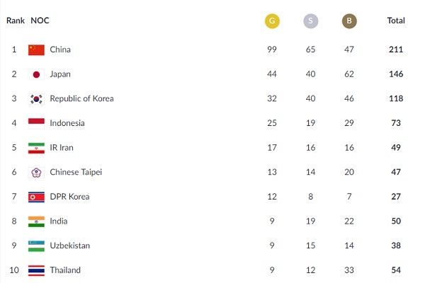Screen dimensions: 425x283
Task: Click the India flag icon
Action: coord(36,221)
